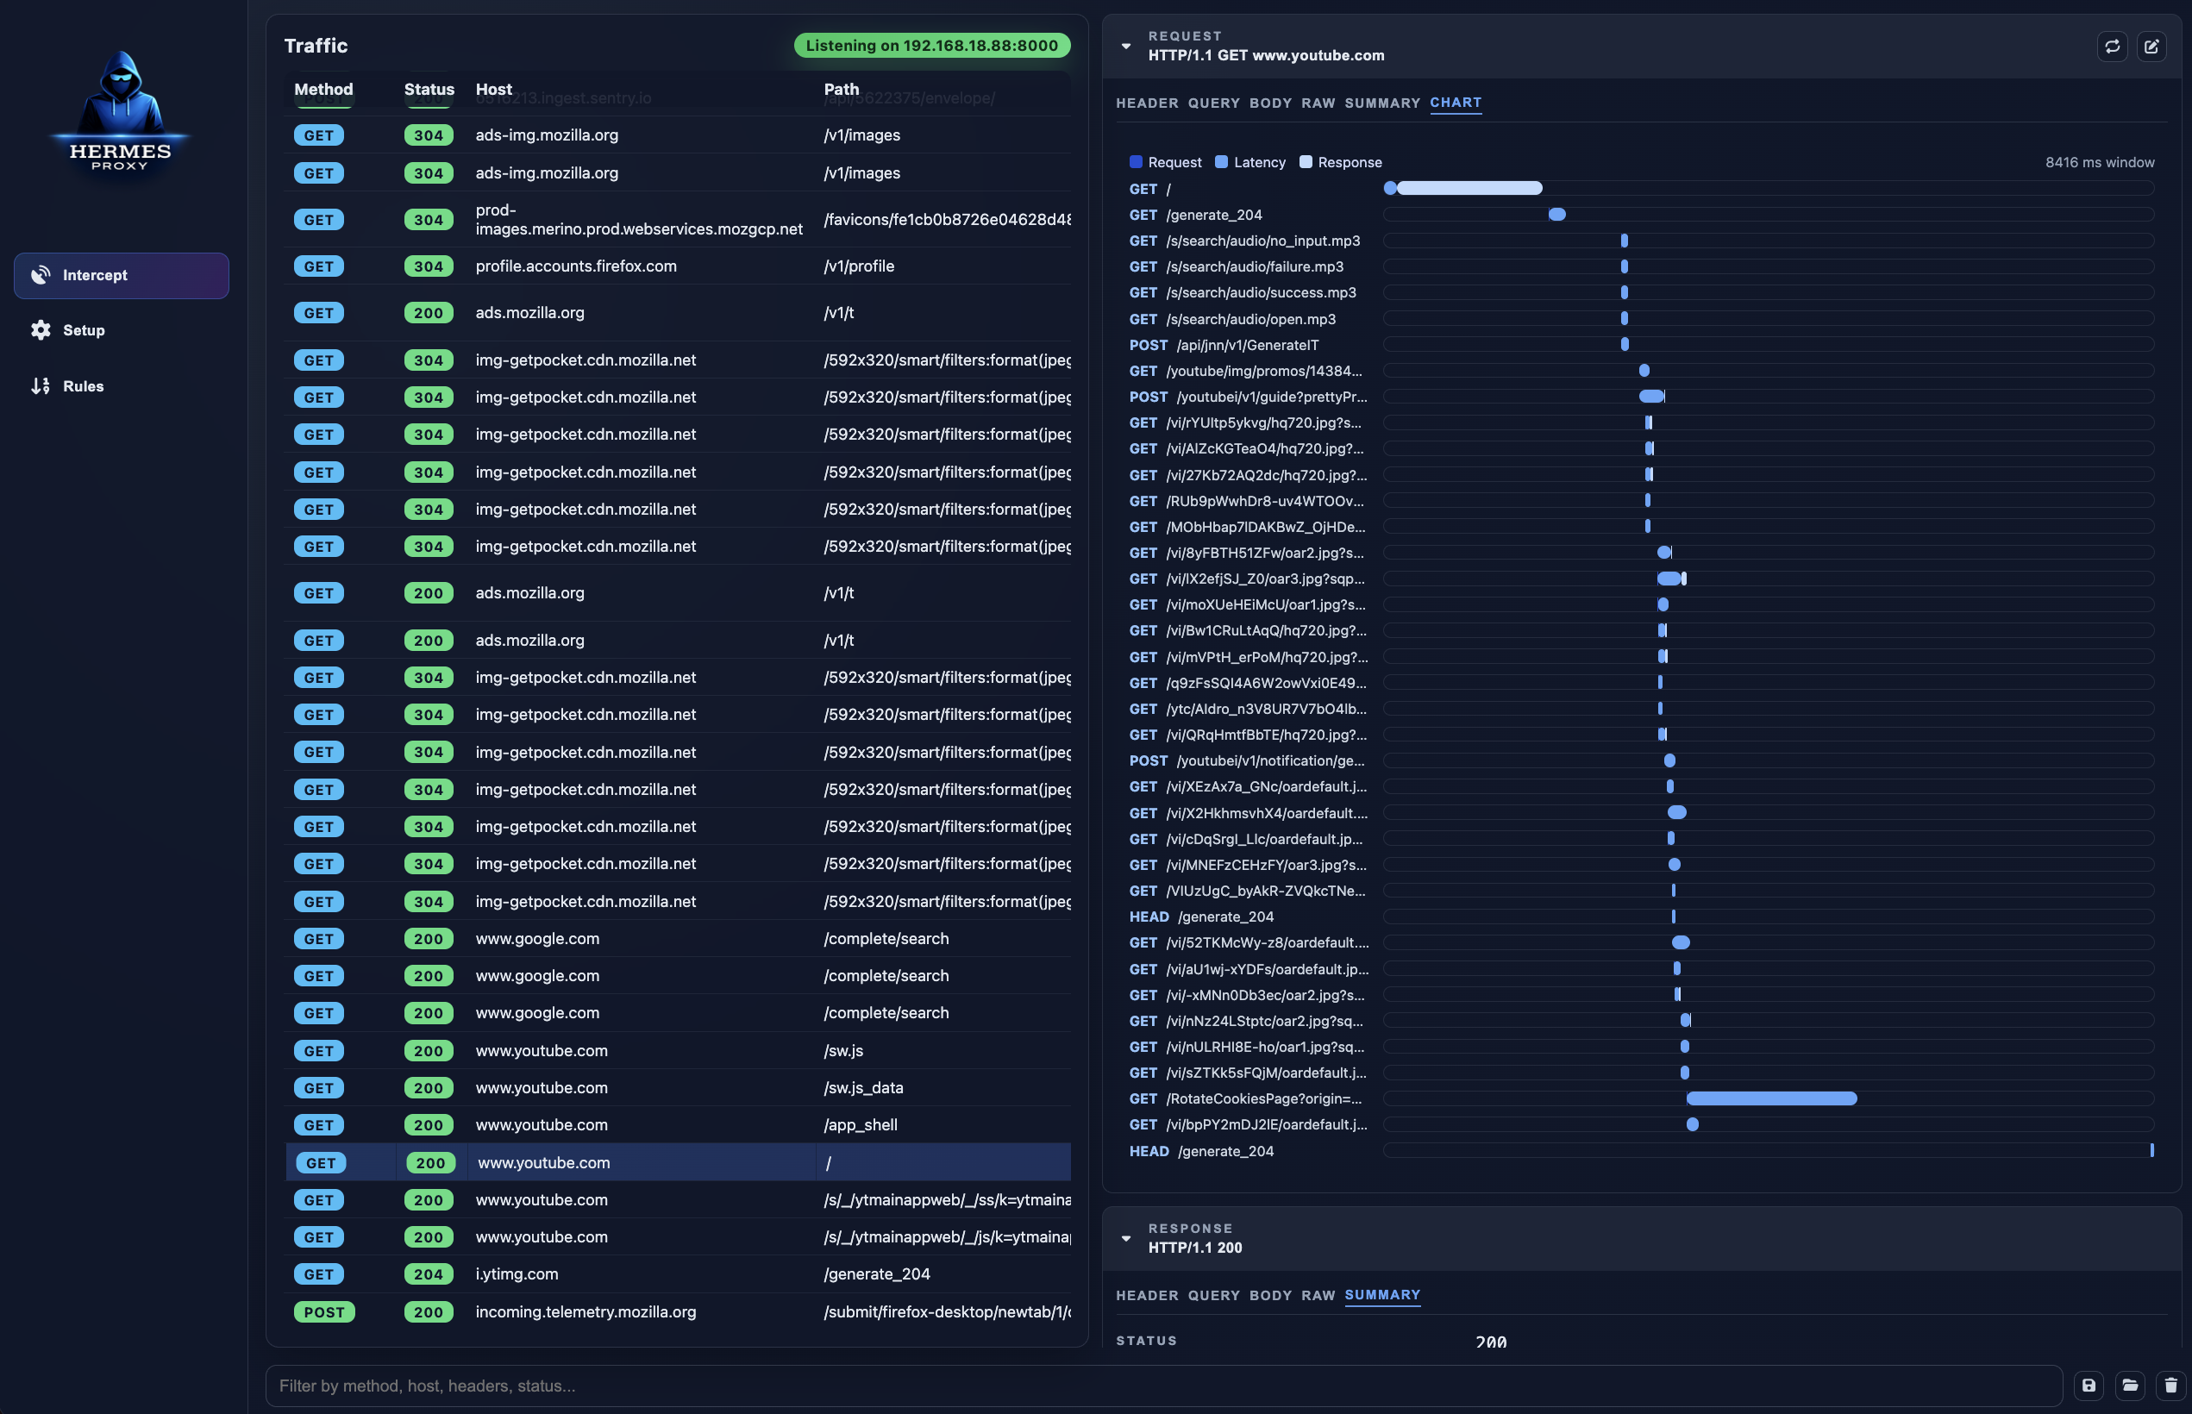Screen dimensions: 2192x1414
Task: Select the prod-images.merino.prod.webservices.mozgcp.net row
Action: tap(678, 220)
